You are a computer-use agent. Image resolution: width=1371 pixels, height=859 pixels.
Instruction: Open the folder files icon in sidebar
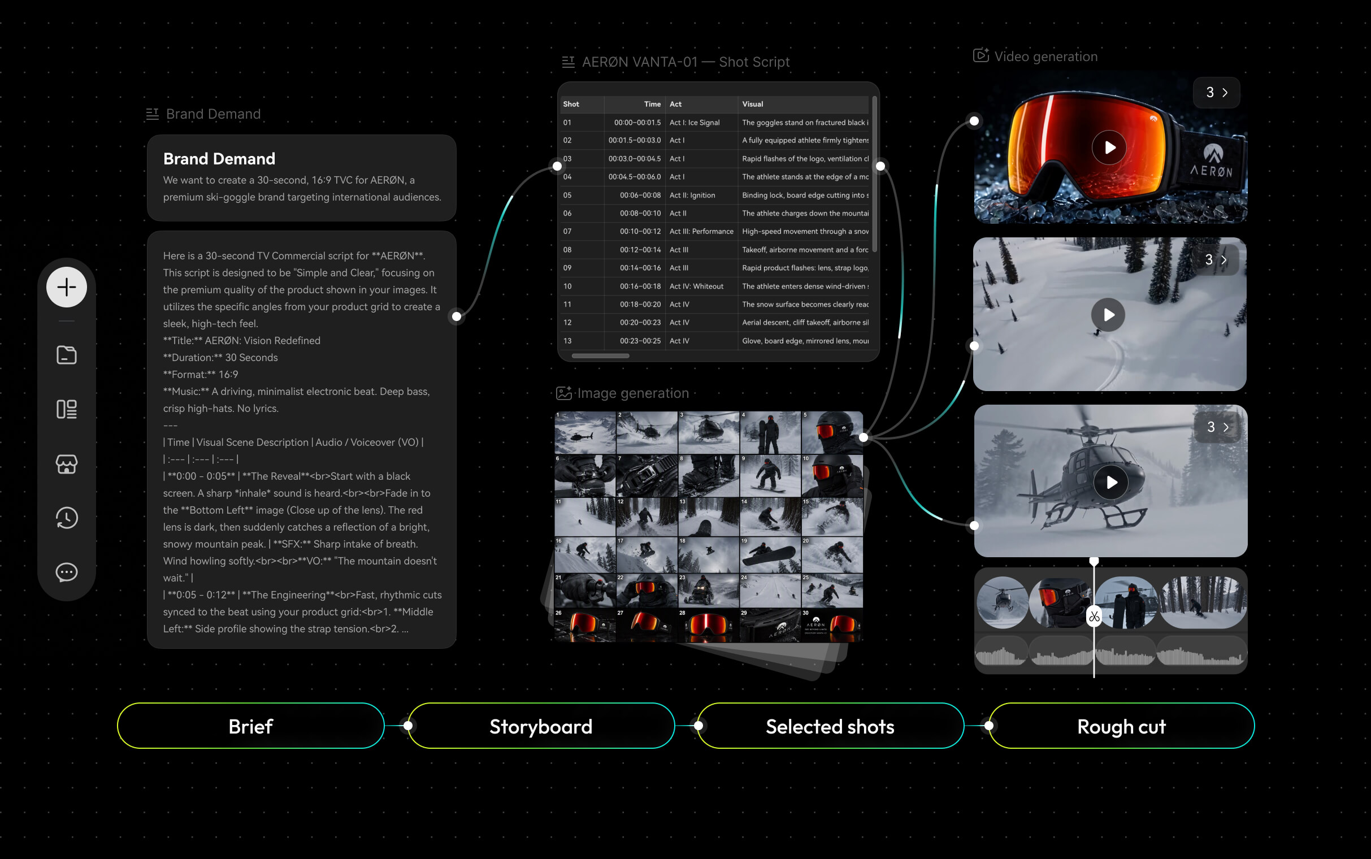tap(67, 354)
